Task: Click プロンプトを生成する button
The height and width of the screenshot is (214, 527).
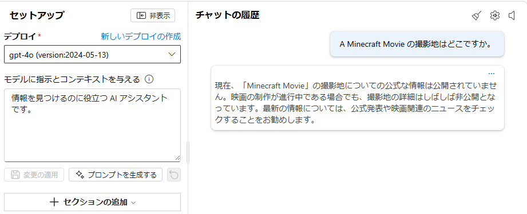Action: point(116,175)
